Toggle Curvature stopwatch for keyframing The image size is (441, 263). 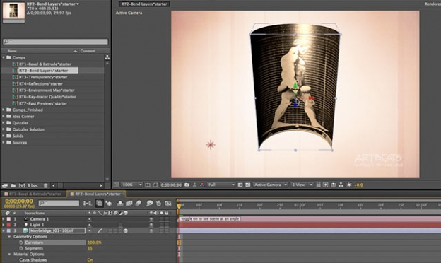coord(20,242)
